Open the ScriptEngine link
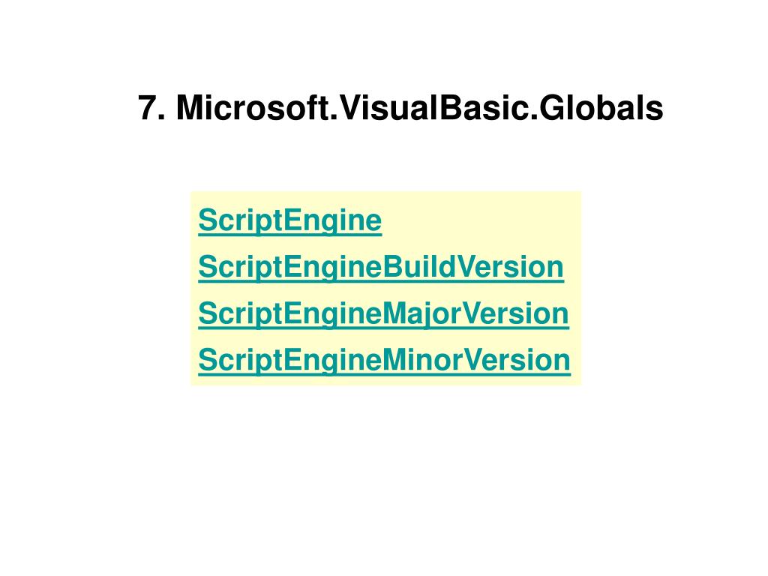Image resolution: width=768 pixels, height=576 pixels. pos(290,221)
